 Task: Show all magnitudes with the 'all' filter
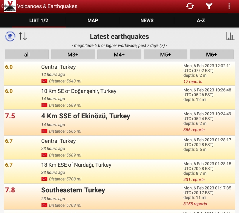pyautogui.click(x=27, y=55)
